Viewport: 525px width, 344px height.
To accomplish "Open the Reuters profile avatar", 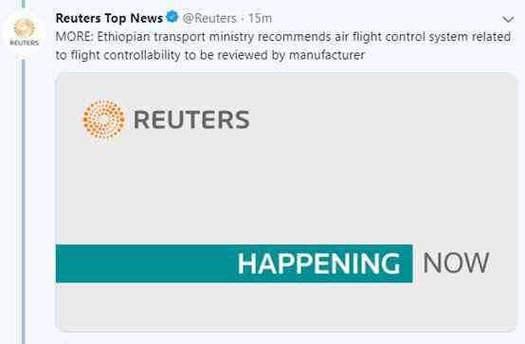I will 24,32.
